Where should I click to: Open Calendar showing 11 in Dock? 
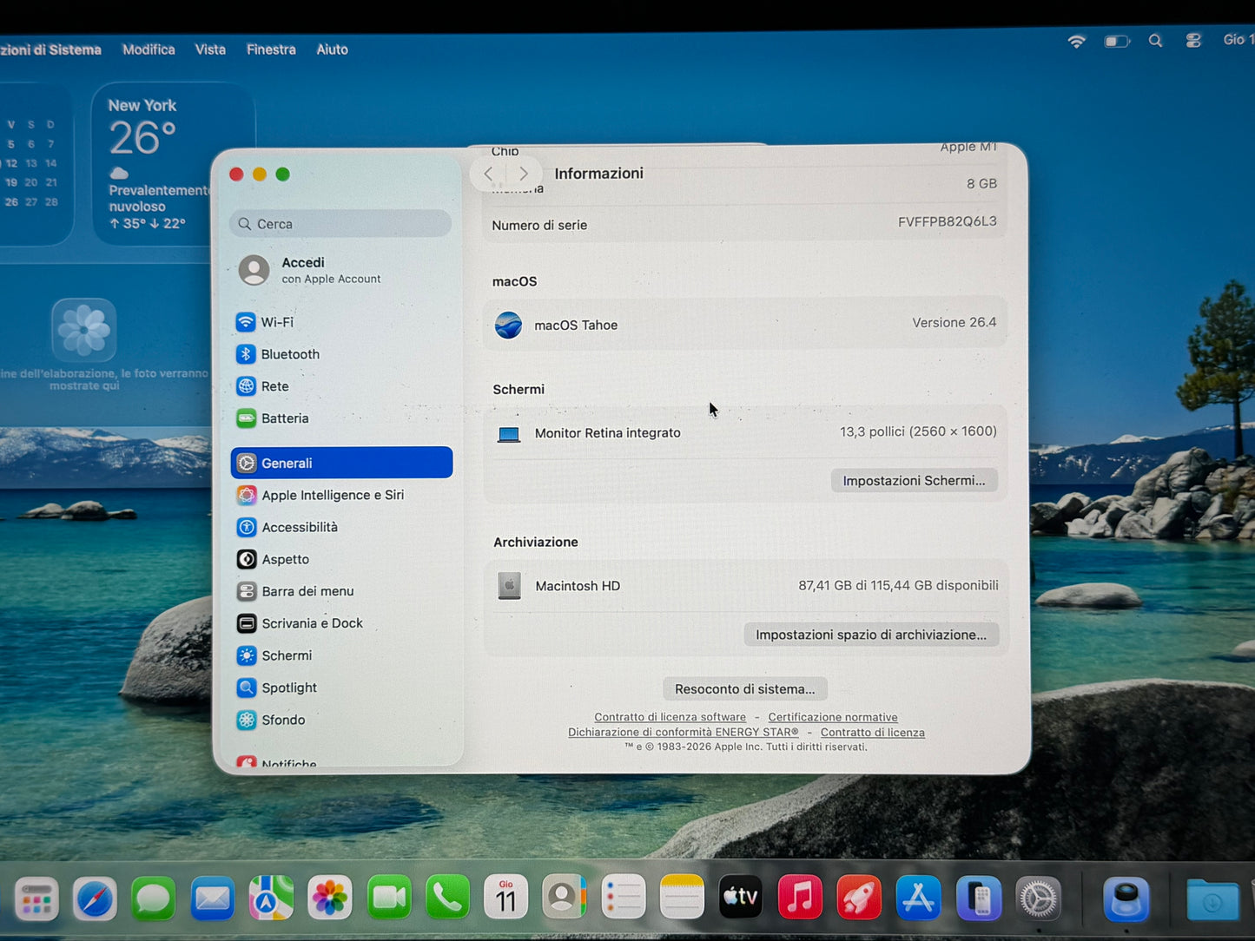pos(505,898)
